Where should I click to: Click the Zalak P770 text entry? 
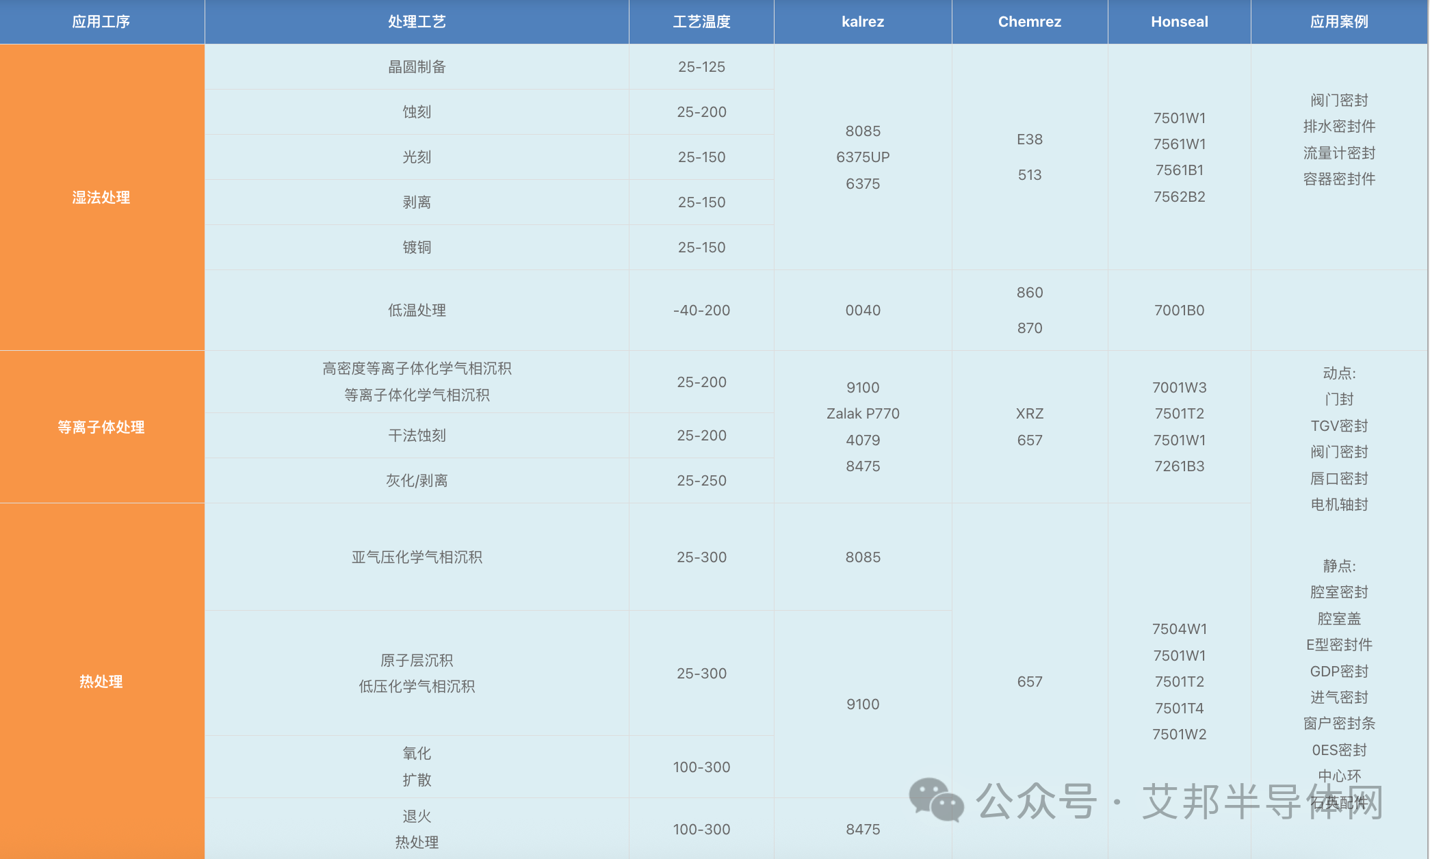[x=862, y=414]
